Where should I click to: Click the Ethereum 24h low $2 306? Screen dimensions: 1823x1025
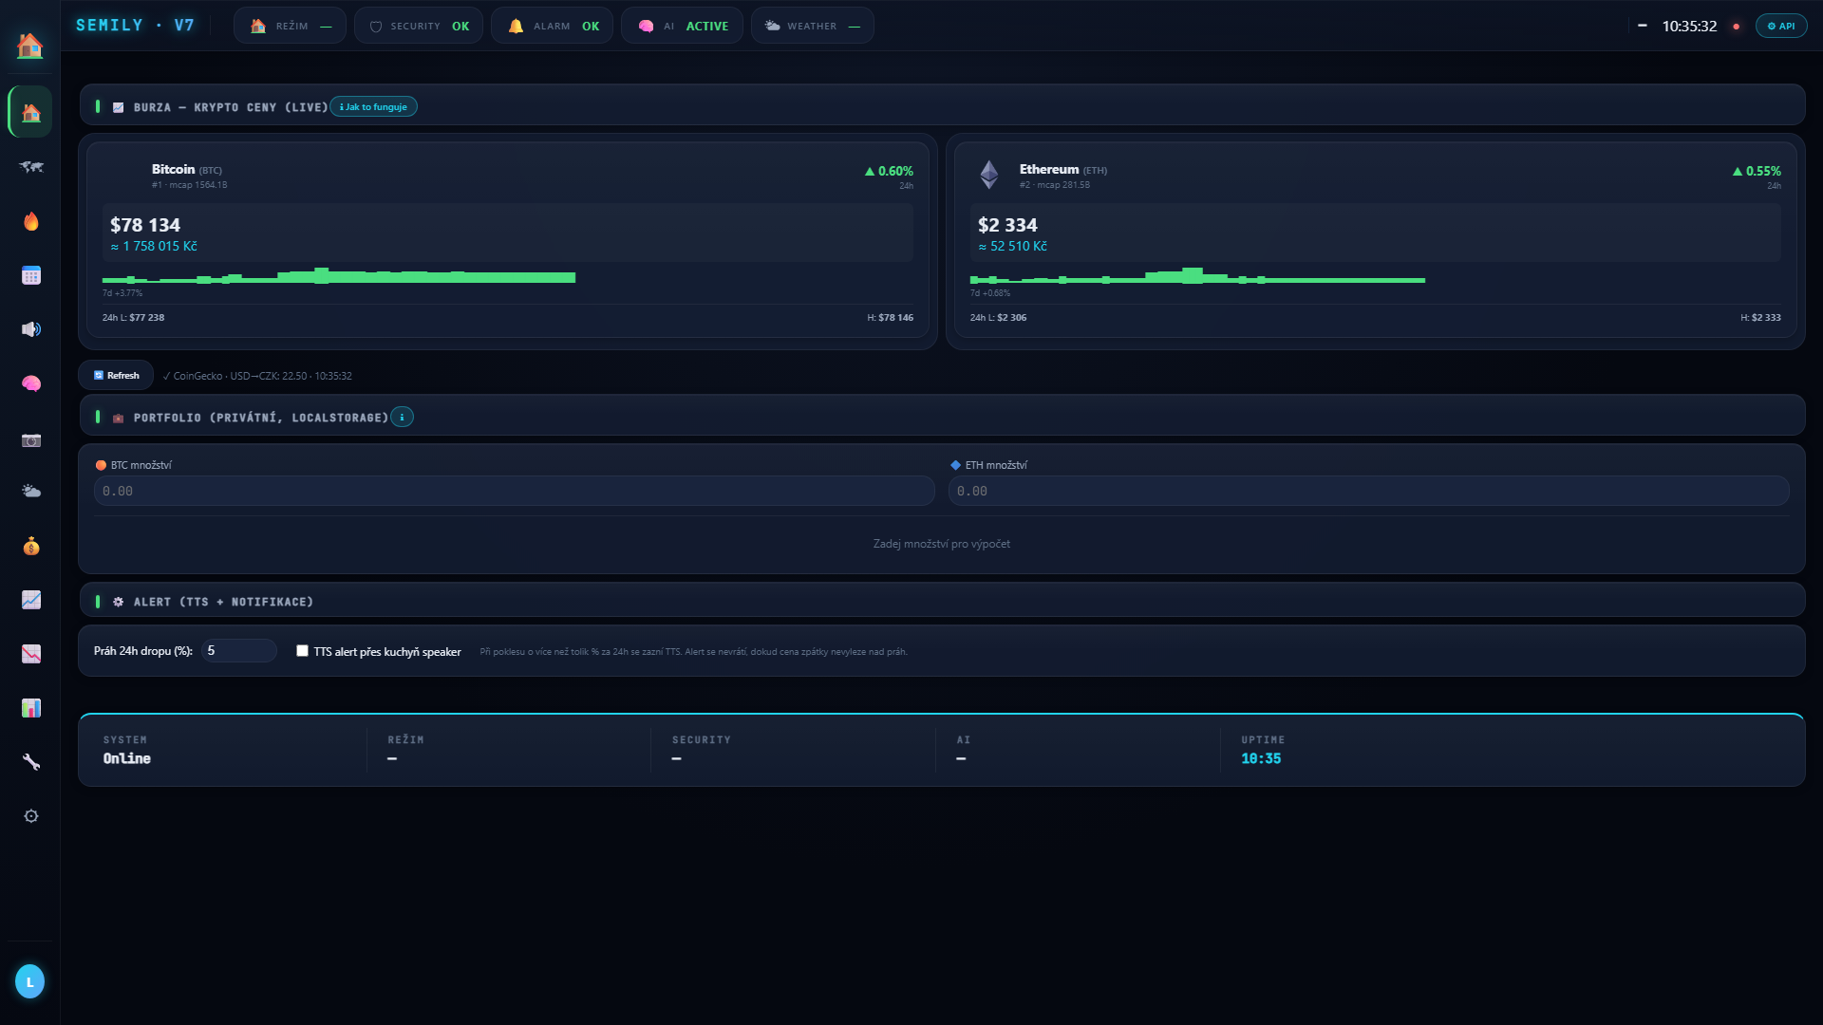coord(998,318)
